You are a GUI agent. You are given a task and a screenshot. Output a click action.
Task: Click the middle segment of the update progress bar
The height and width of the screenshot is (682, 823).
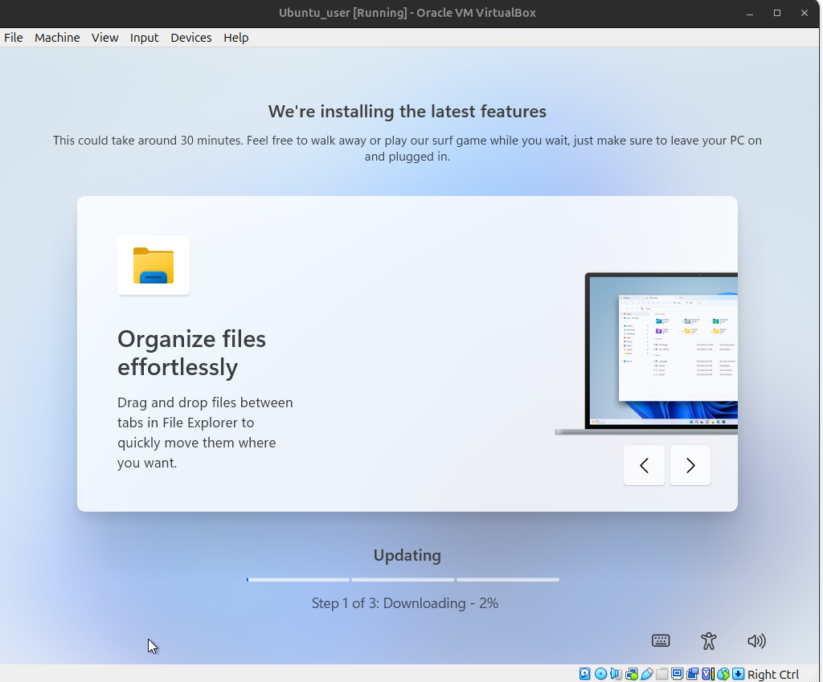(x=403, y=580)
